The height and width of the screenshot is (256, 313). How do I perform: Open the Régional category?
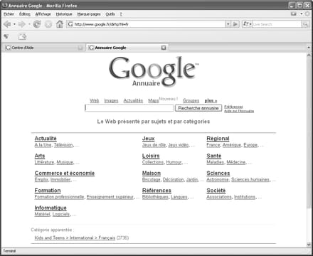pos(218,139)
